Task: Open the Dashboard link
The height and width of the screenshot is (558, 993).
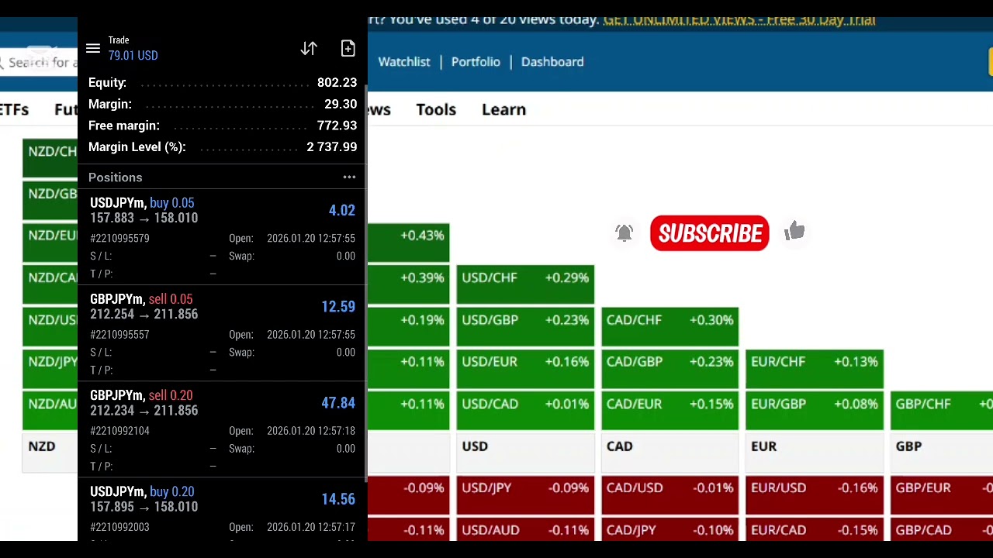Action: pyautogui.click(x=552, y=62)
